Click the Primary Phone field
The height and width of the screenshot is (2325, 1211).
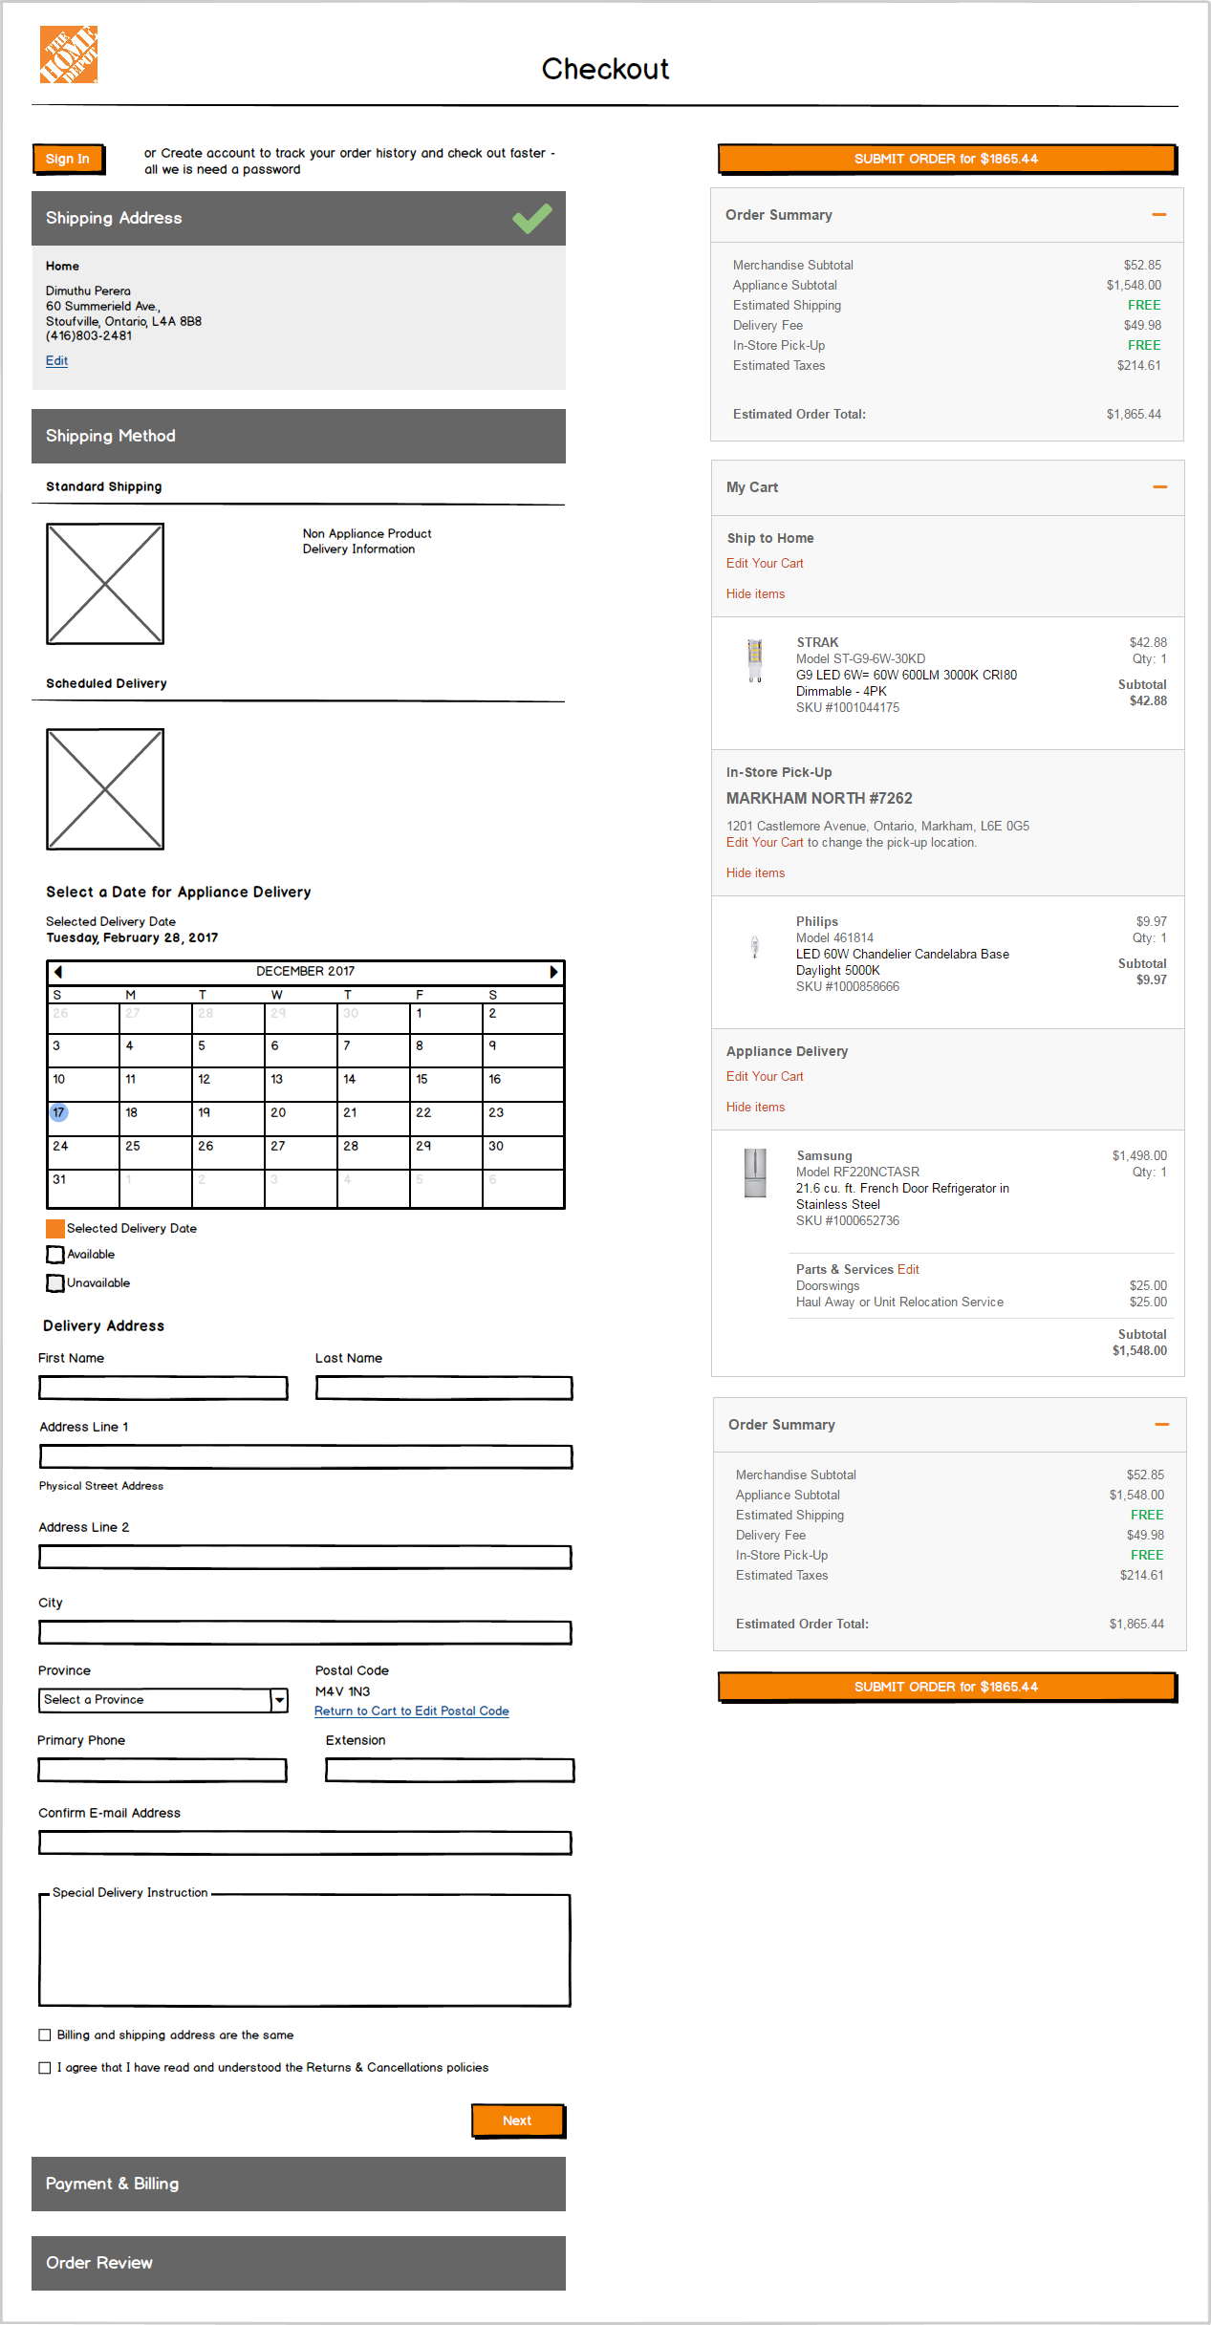click(163, 1771)
